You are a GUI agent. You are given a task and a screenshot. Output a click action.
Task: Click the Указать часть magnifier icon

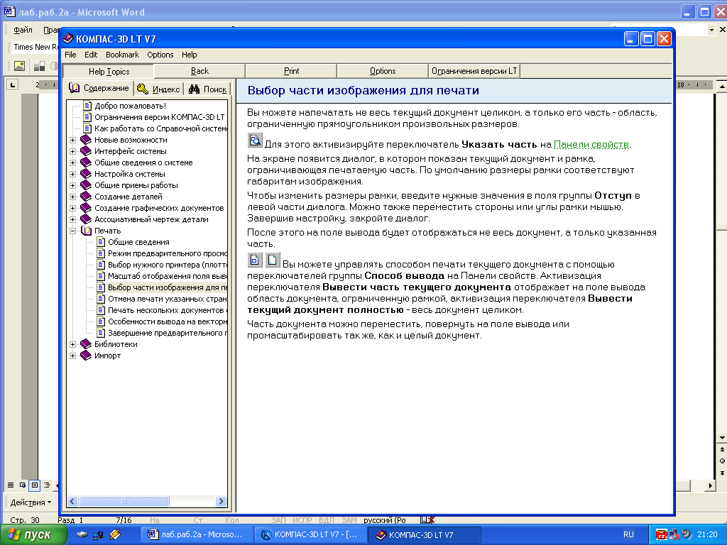coord(255,141)
